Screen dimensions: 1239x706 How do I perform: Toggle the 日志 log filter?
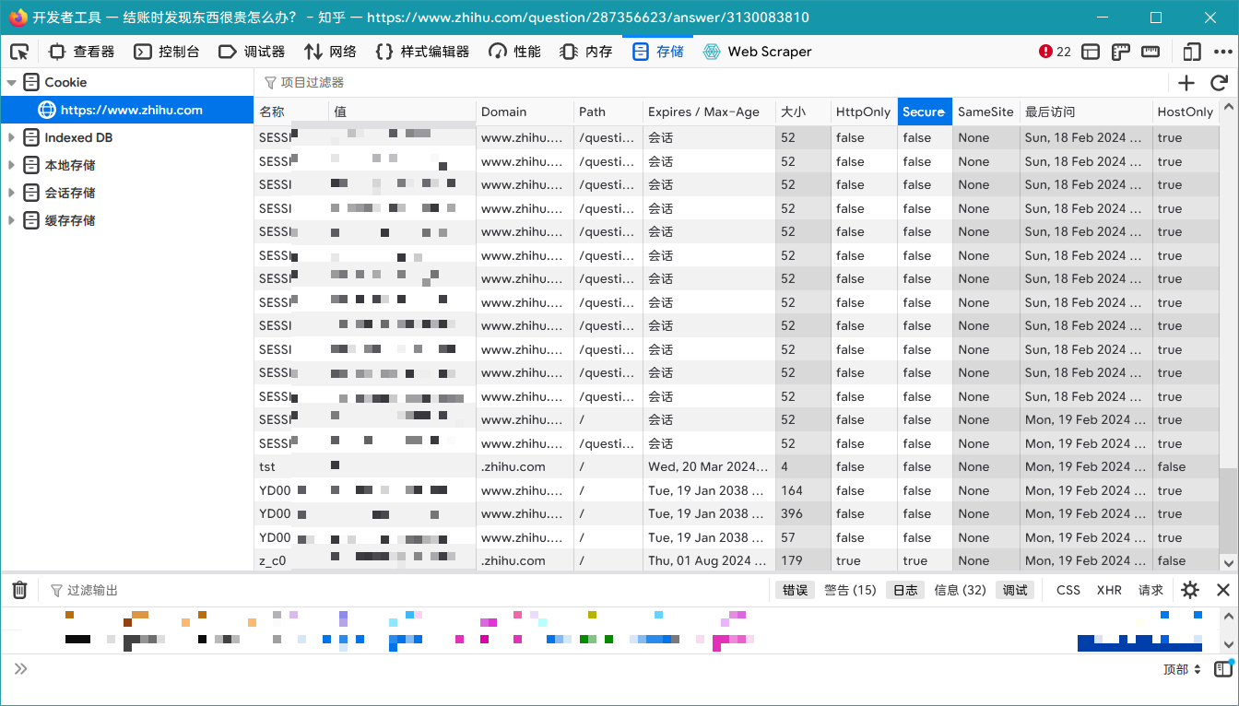[905, 590]
